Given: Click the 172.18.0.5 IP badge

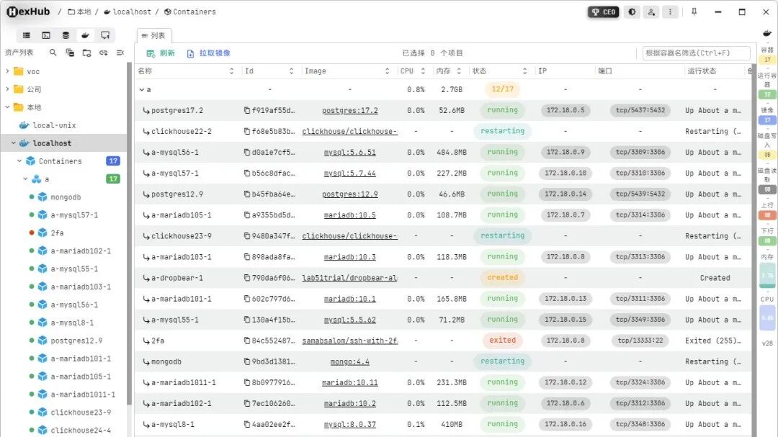Looking at the screenshot, I should click(565, 110).
